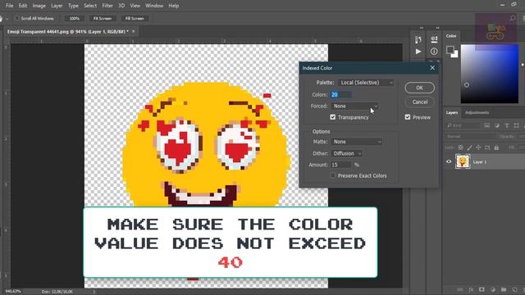Open the Filter menu
This screenshot has height=295, width=525.
107,6
